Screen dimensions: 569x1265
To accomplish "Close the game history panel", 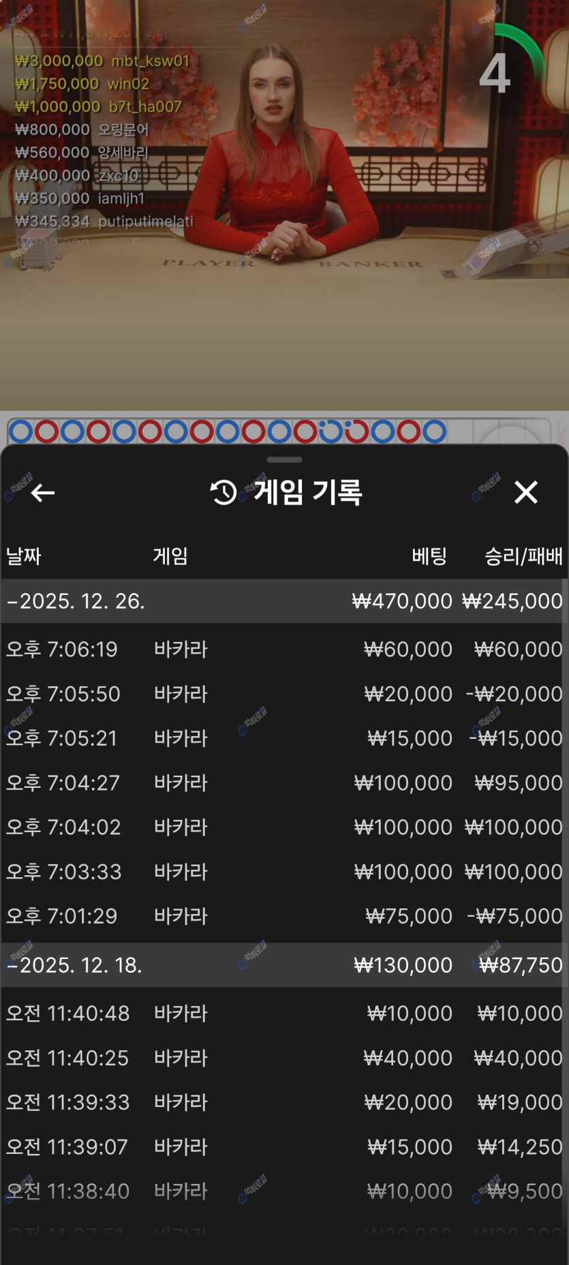I will point(525,492).
